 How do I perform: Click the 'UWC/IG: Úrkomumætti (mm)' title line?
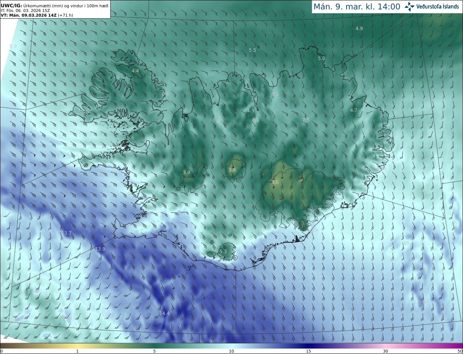pyautogui.click(x=54, y=5)
